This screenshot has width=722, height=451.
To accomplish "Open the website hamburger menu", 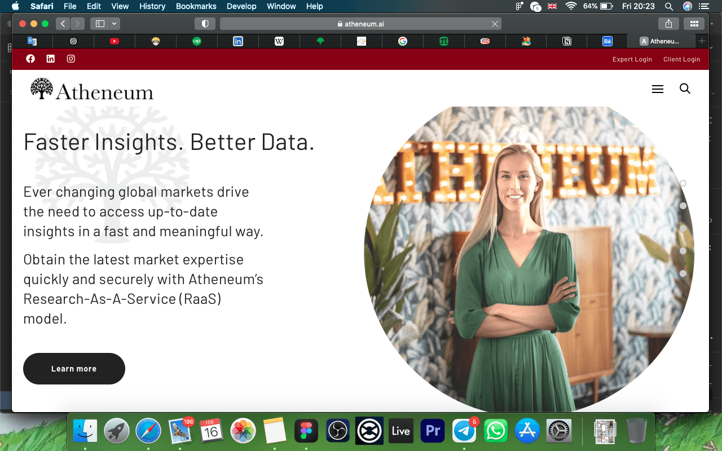I will (658, 89).
